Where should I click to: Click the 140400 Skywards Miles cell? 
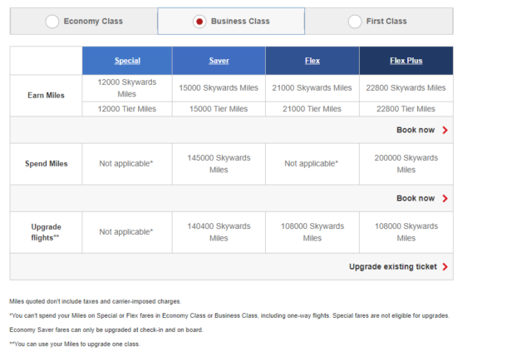click(219, 232)
